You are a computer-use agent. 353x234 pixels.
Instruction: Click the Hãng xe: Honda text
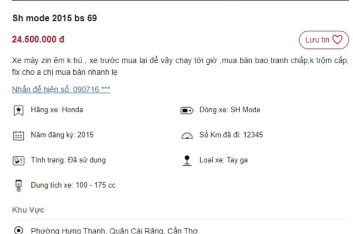(x=57, y=110)
